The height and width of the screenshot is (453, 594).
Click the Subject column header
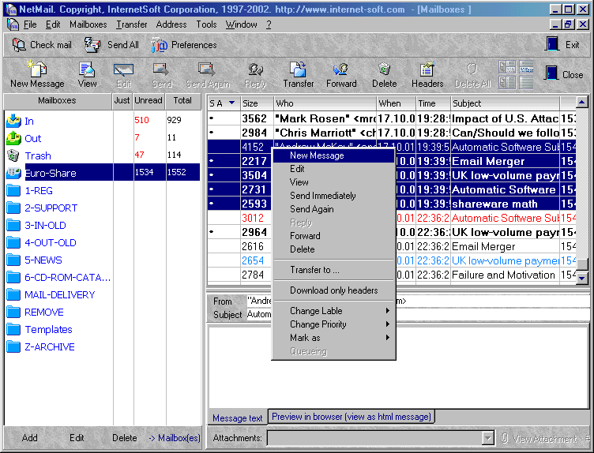click(x=505, y=103)
